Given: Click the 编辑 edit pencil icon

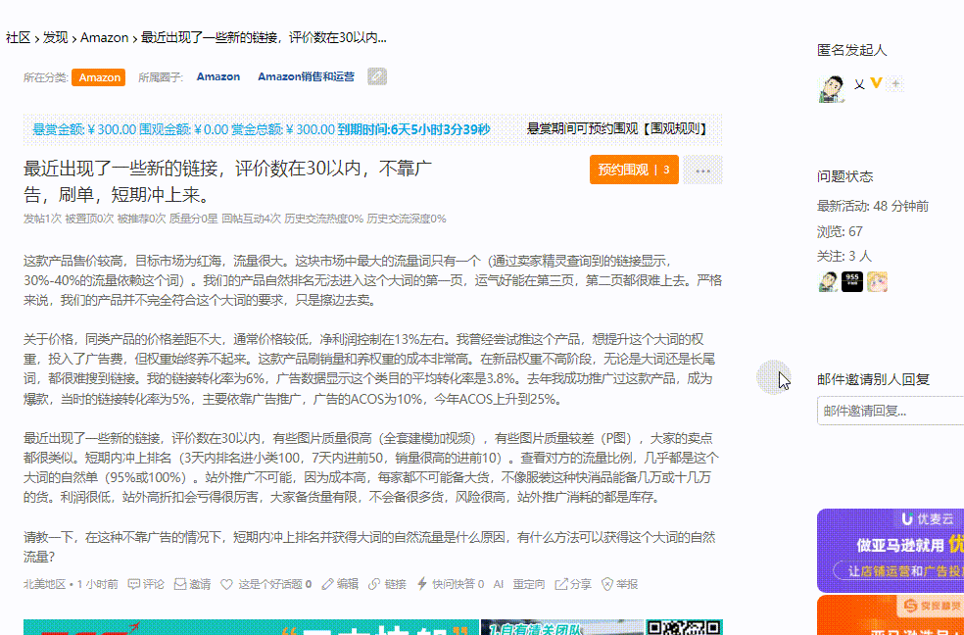Looking at the screenshot, I should pos(328,584).
